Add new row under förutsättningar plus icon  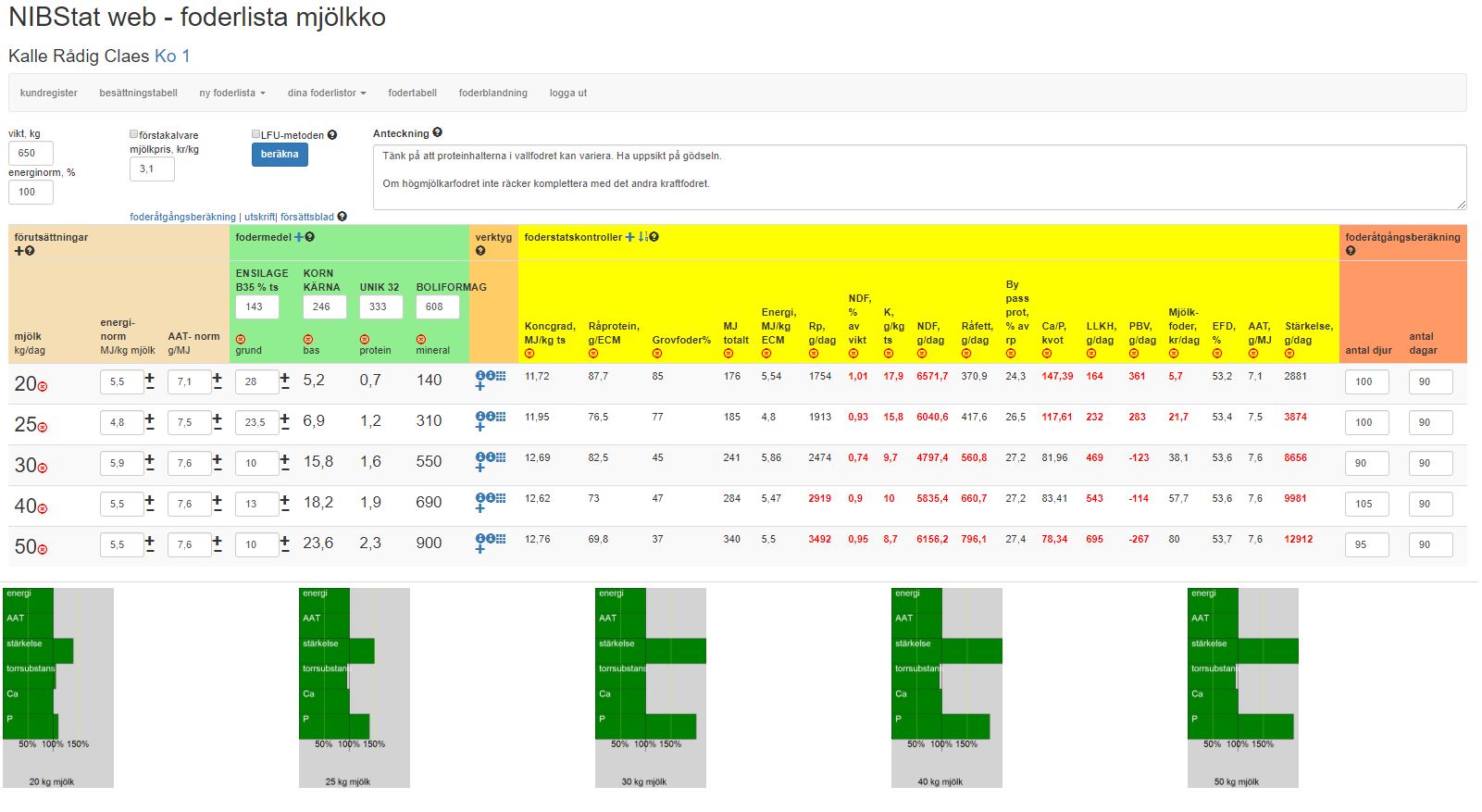click(x=19, y=251)
